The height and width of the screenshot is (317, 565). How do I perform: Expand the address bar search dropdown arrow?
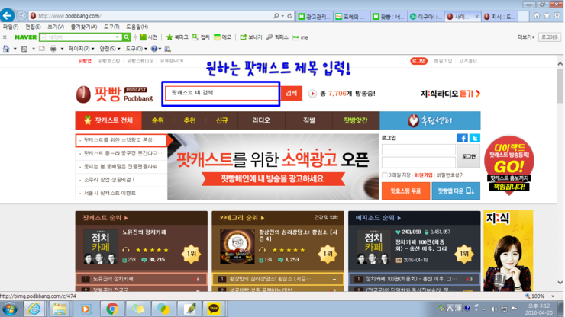(282, 16)
